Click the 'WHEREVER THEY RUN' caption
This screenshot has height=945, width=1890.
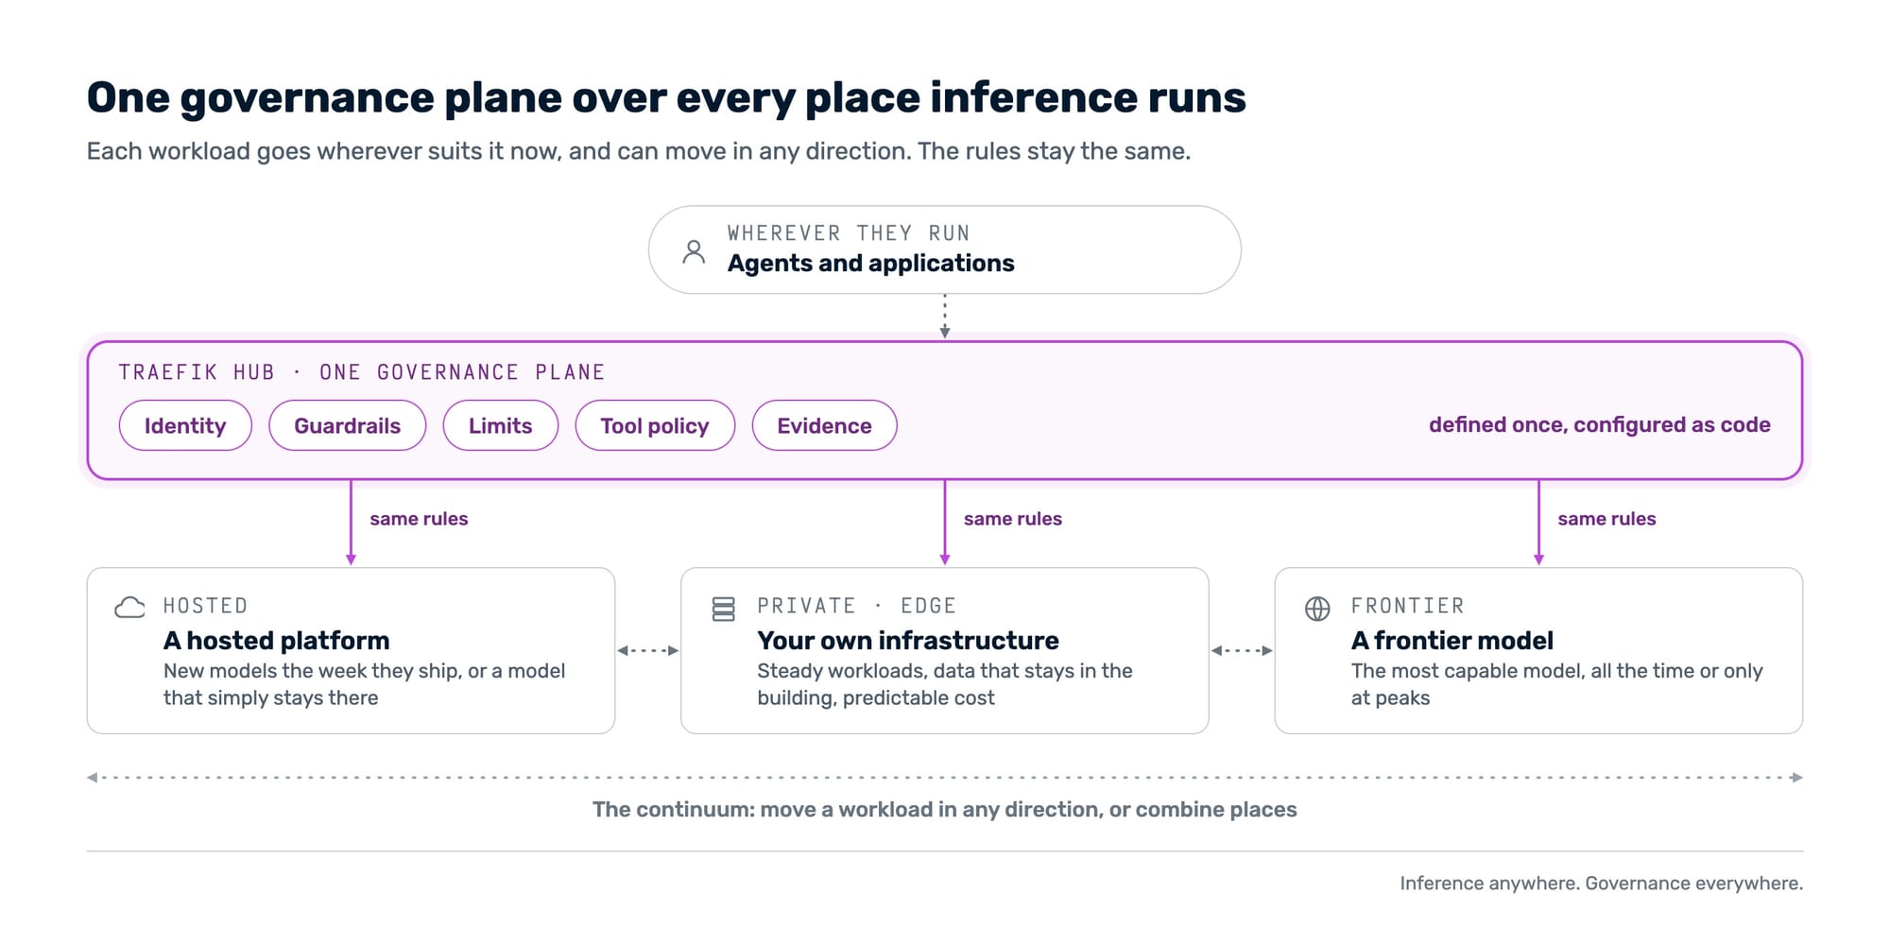(849, 232)
